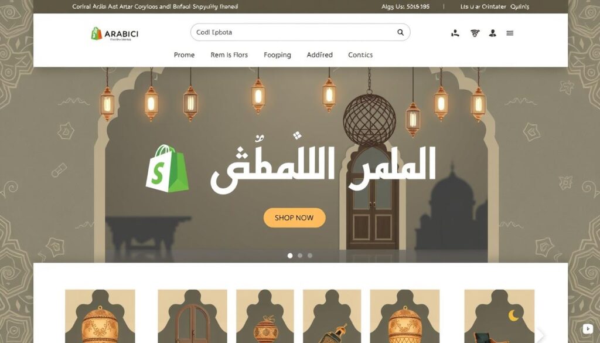The width and height of the screenshot is (600, 343).
Task: Click the user account silhouette icon
Action: (x=492, y=33)
